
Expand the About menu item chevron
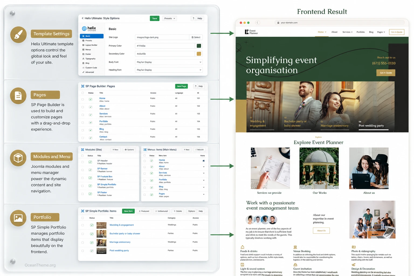203,167
